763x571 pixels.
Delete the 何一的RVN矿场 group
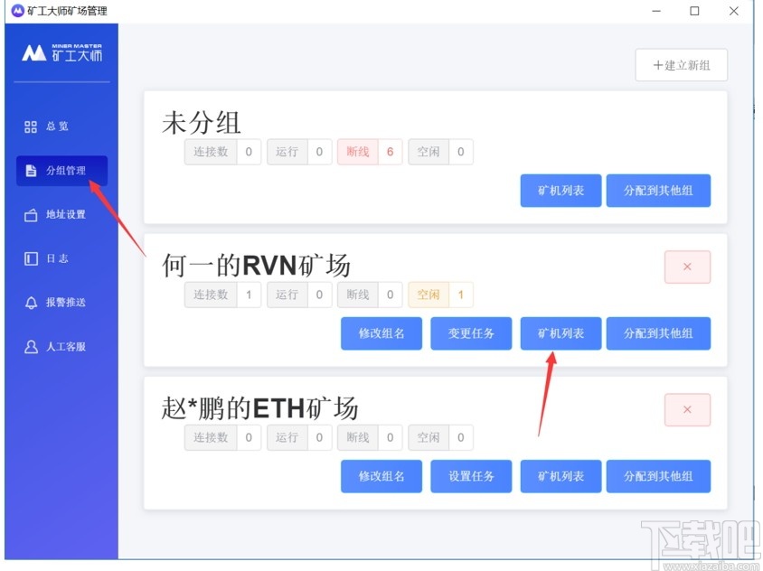click(x=687, y=267)
